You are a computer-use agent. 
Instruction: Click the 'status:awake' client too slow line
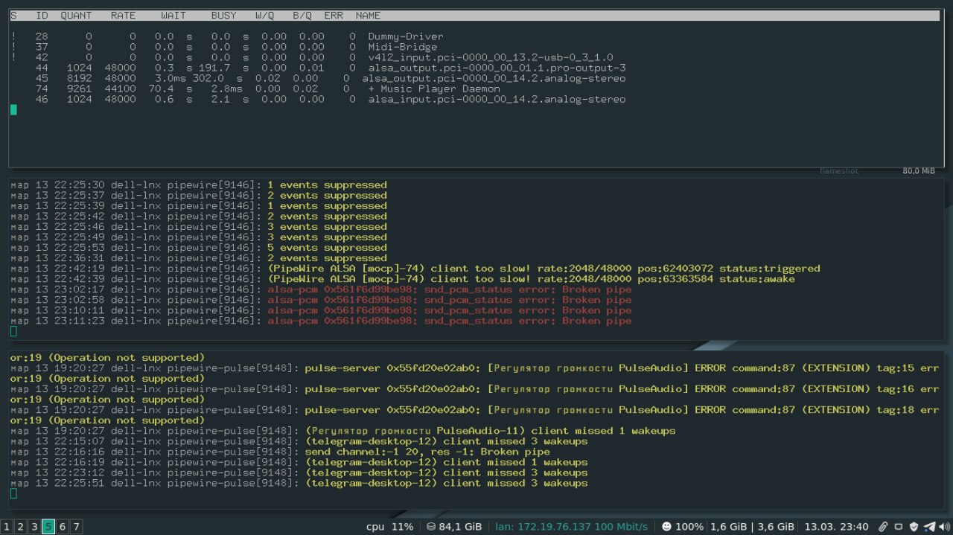402,279
